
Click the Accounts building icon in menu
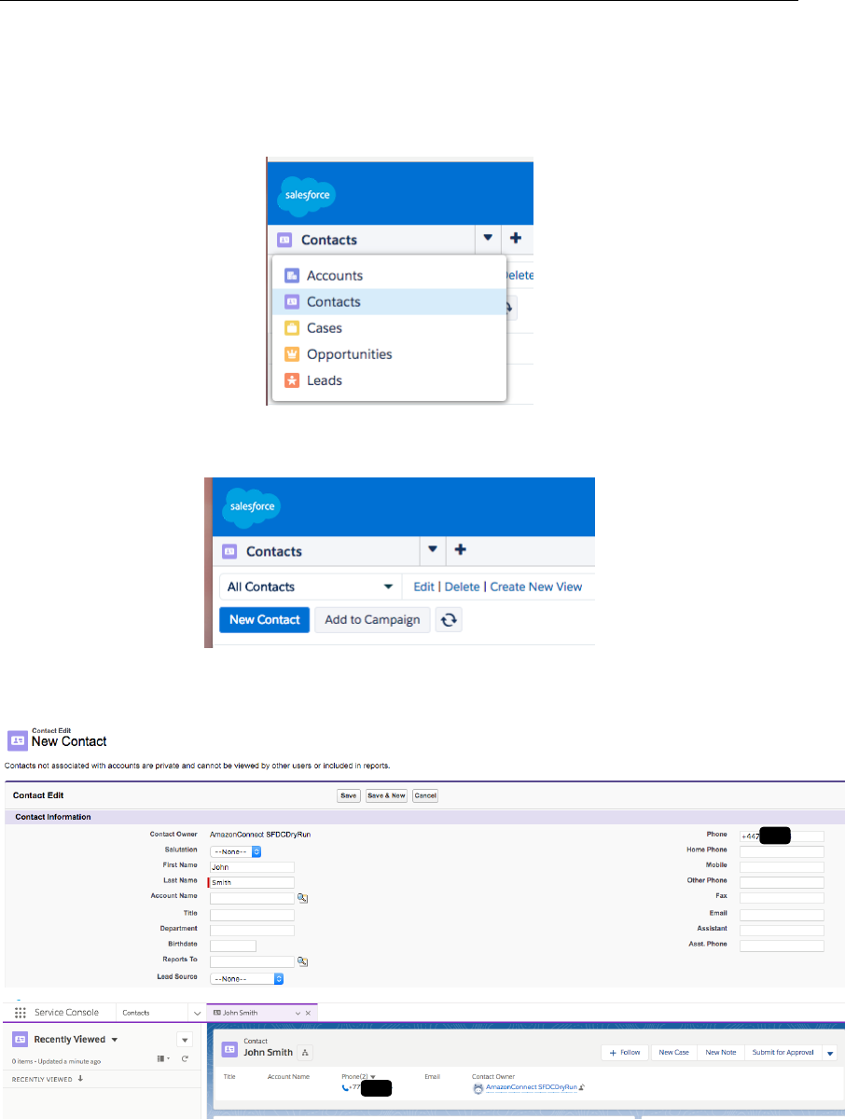[291, 276]
